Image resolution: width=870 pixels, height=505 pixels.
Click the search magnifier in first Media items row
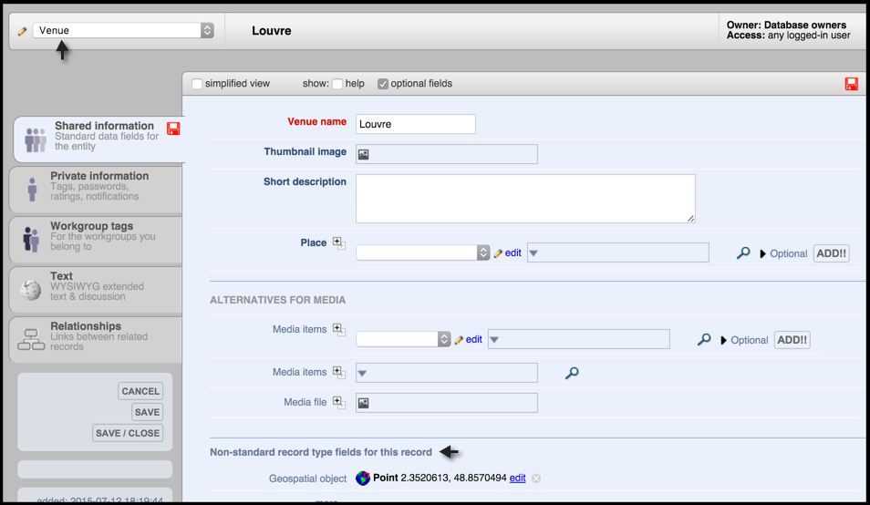[704, 339]
